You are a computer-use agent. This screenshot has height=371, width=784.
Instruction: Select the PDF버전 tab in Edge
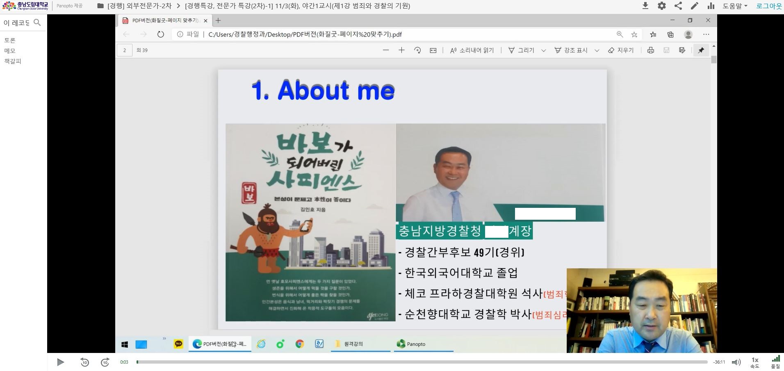tap(166, 20)
